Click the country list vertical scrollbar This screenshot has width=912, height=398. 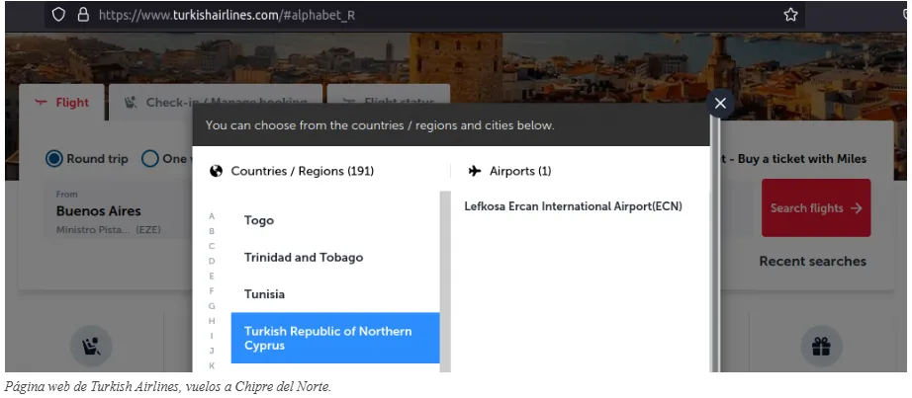[x=445, y=277]
